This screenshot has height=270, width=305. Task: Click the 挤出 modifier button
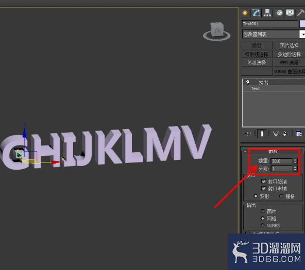[x=257, y=45]
